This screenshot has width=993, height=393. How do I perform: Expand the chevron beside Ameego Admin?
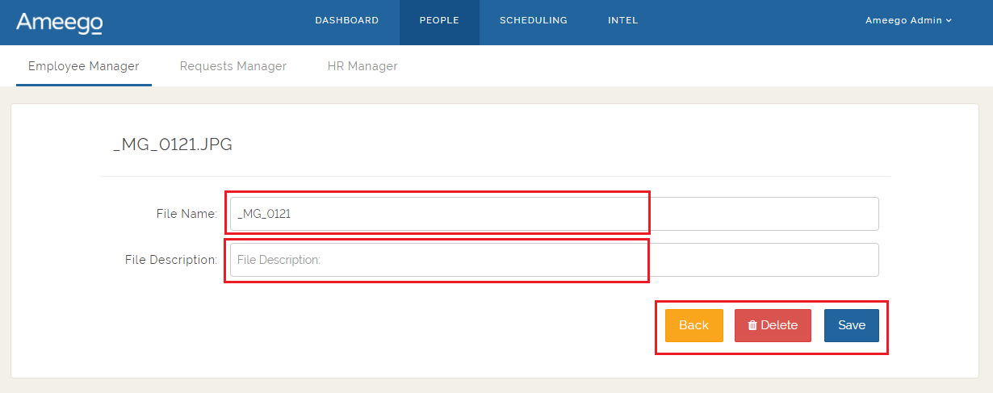[x=949, y=21]
